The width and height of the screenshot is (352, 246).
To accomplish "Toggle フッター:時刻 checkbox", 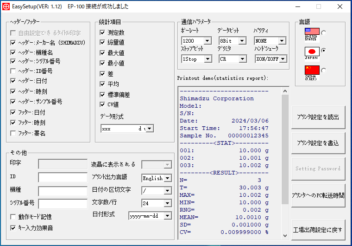I will pos(13,123).
